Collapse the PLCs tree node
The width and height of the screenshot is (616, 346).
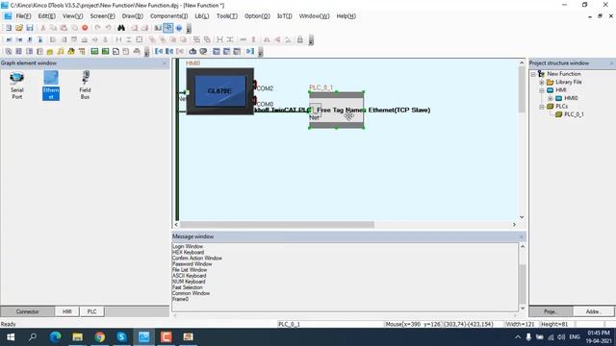click(x=542, y=107)
